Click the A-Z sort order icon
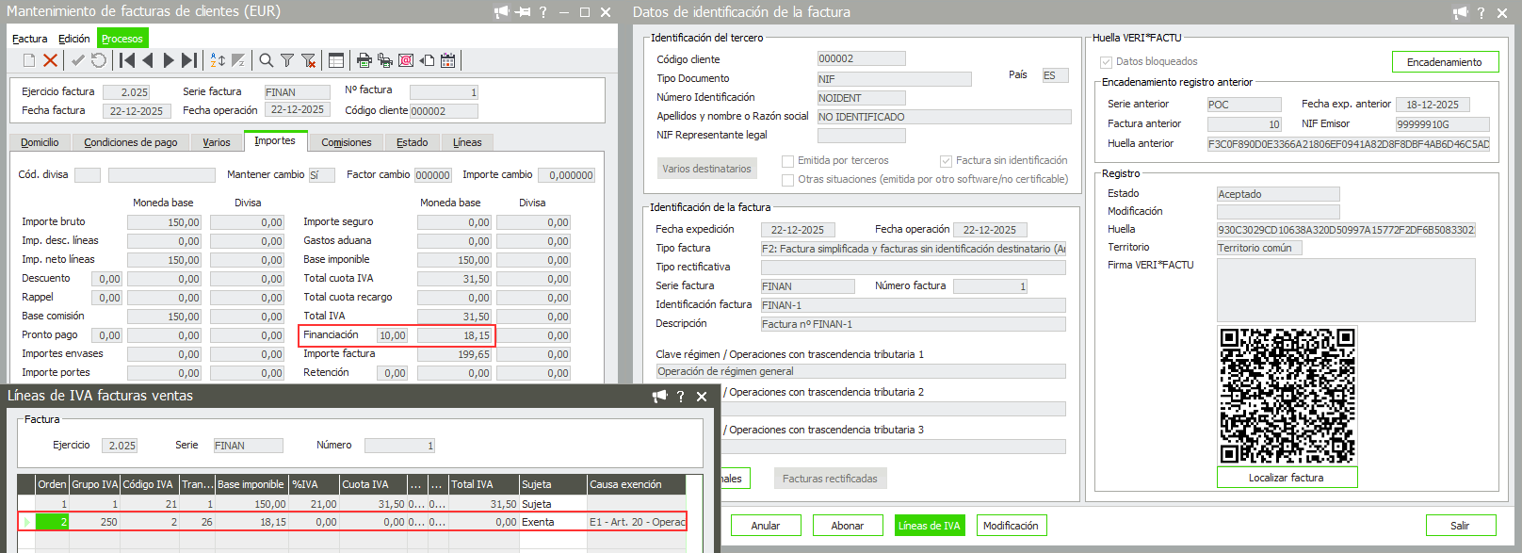The height and width of the screenshot is (553, 1522). coord(218,60)
